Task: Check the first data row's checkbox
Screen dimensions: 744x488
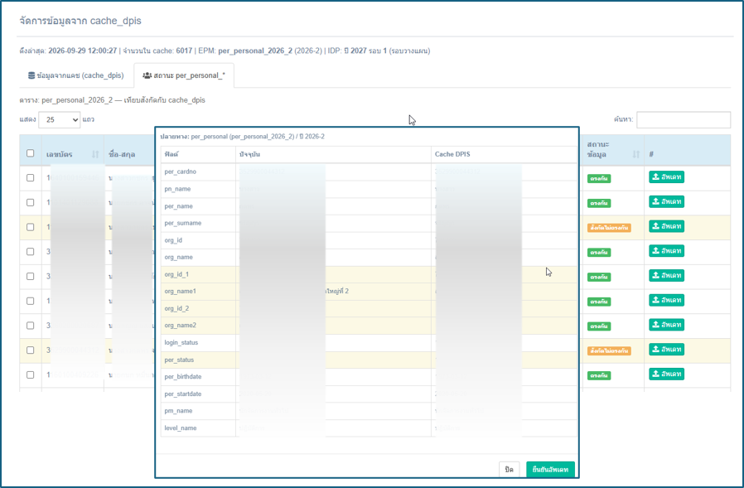Action: point(31,177)
